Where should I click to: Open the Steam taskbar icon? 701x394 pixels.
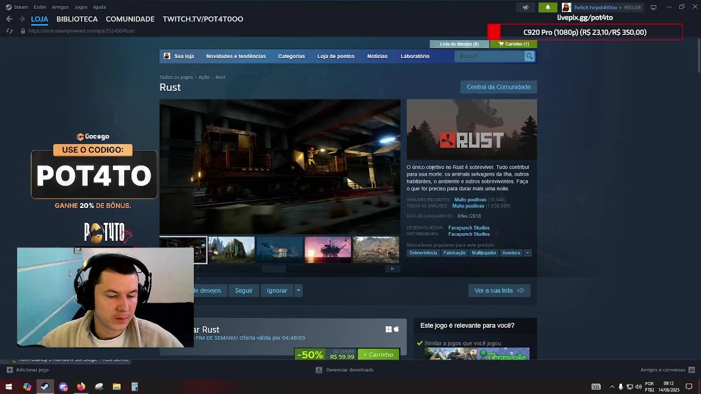click(45, 387)
